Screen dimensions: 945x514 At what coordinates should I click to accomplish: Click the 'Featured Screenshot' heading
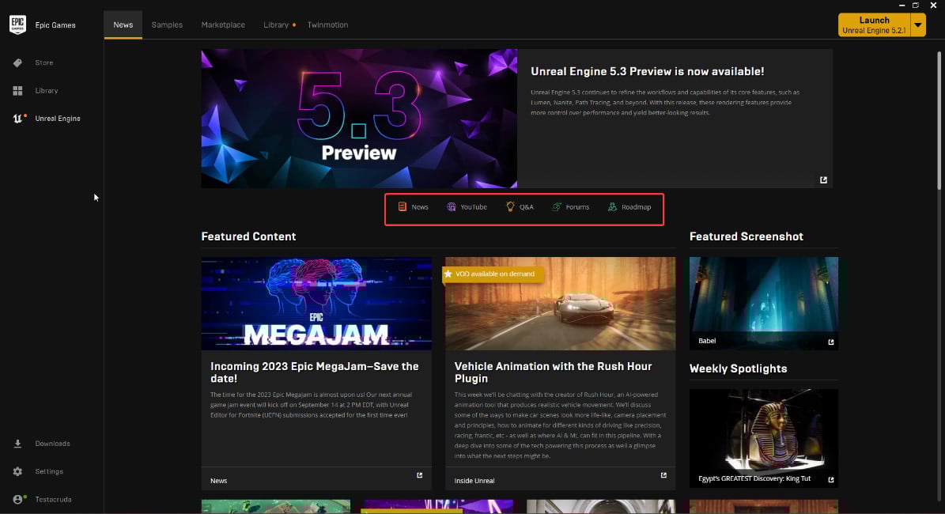click(747, 236)
